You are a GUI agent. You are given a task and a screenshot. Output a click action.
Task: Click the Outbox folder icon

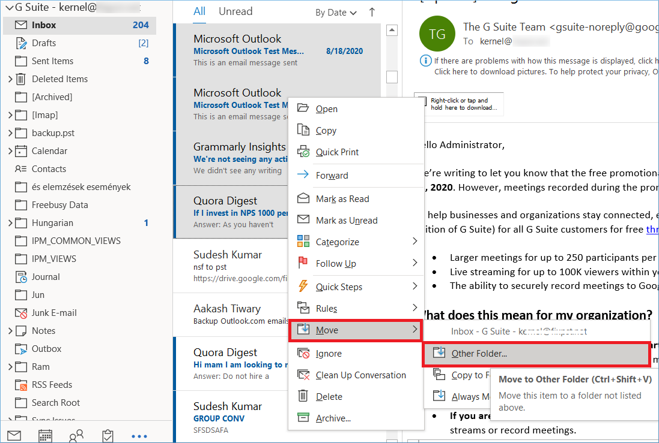(20, 349)
